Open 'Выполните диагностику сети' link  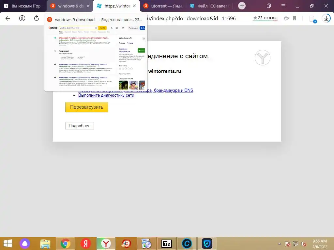click(x=106, y=95)
